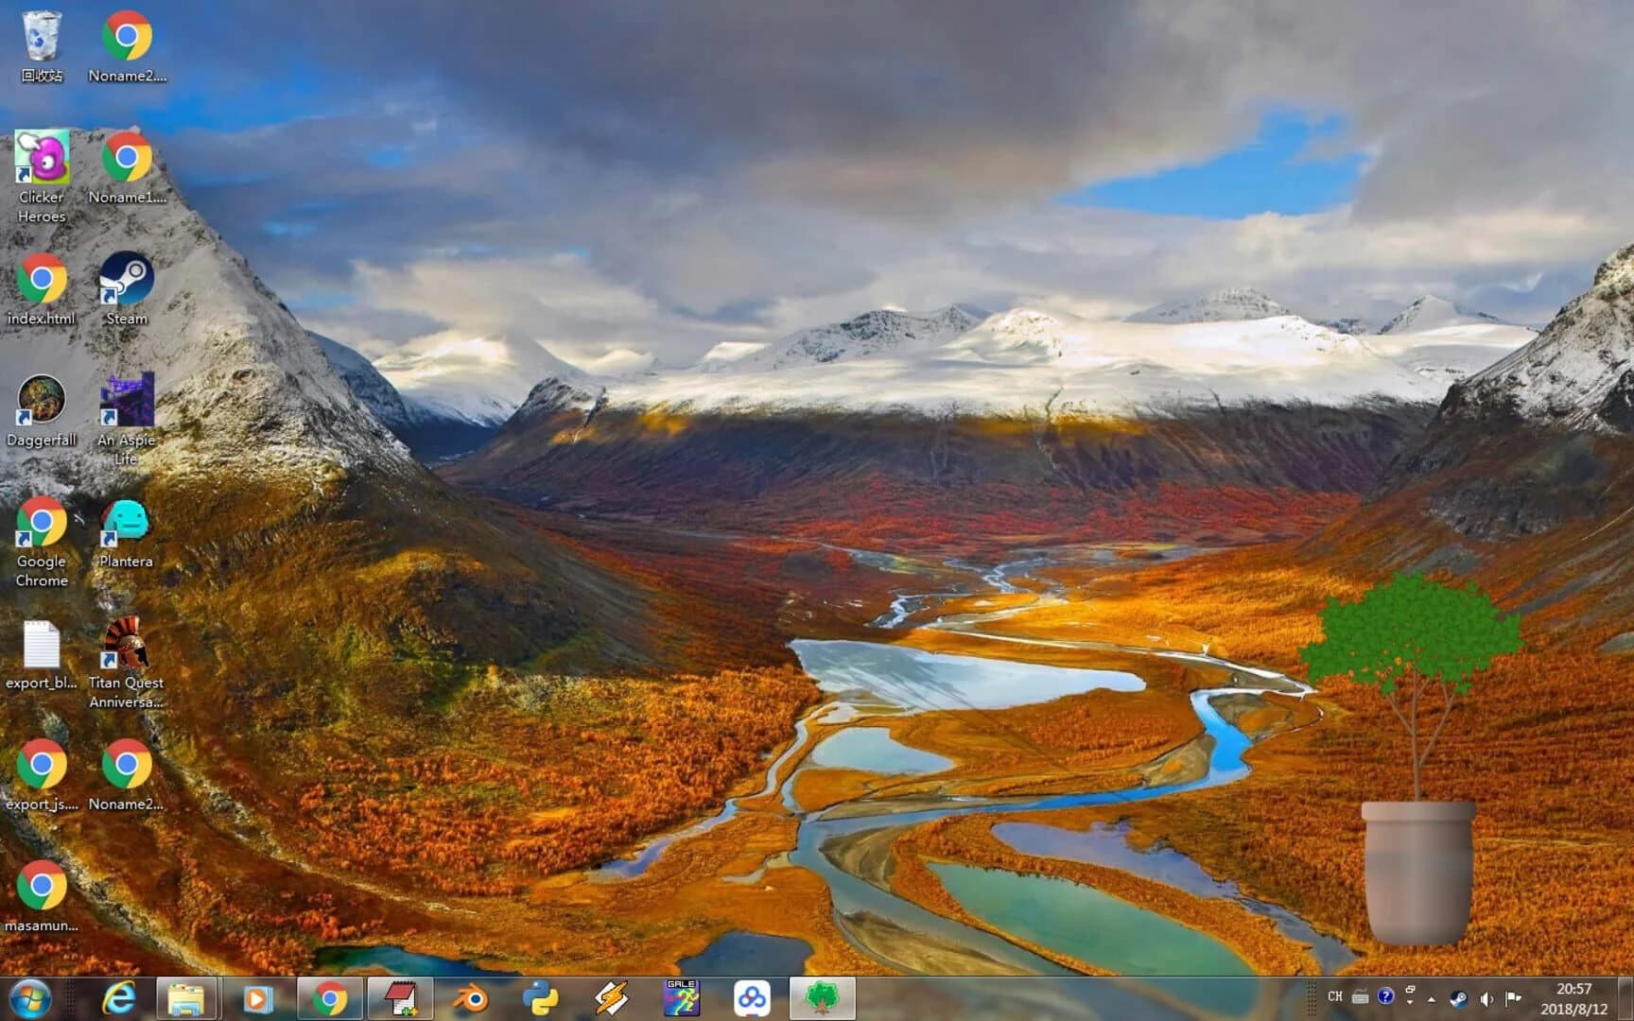Mute audio via the speaker tray icon
Viewport: 1634px width, 1021px height.
point(1487,997)
